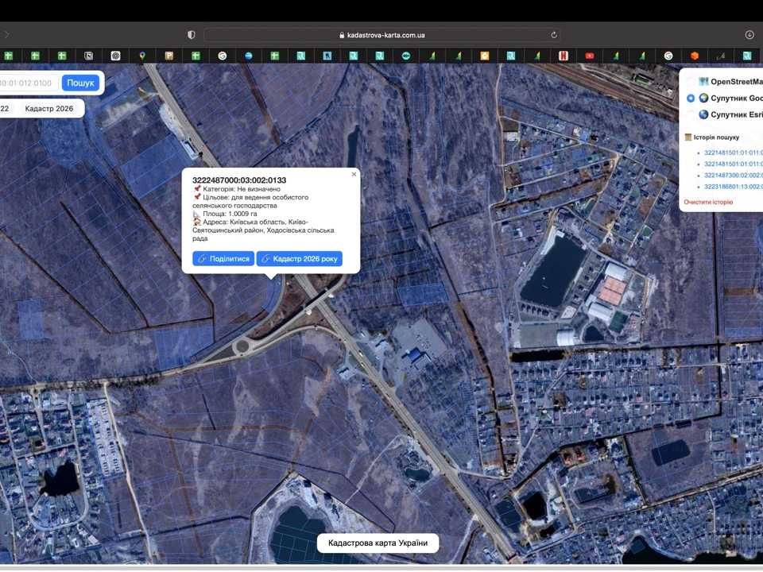Click the globe icon beside Супутник Esri
Screen dimensions: 763x572
pos(703,114)
